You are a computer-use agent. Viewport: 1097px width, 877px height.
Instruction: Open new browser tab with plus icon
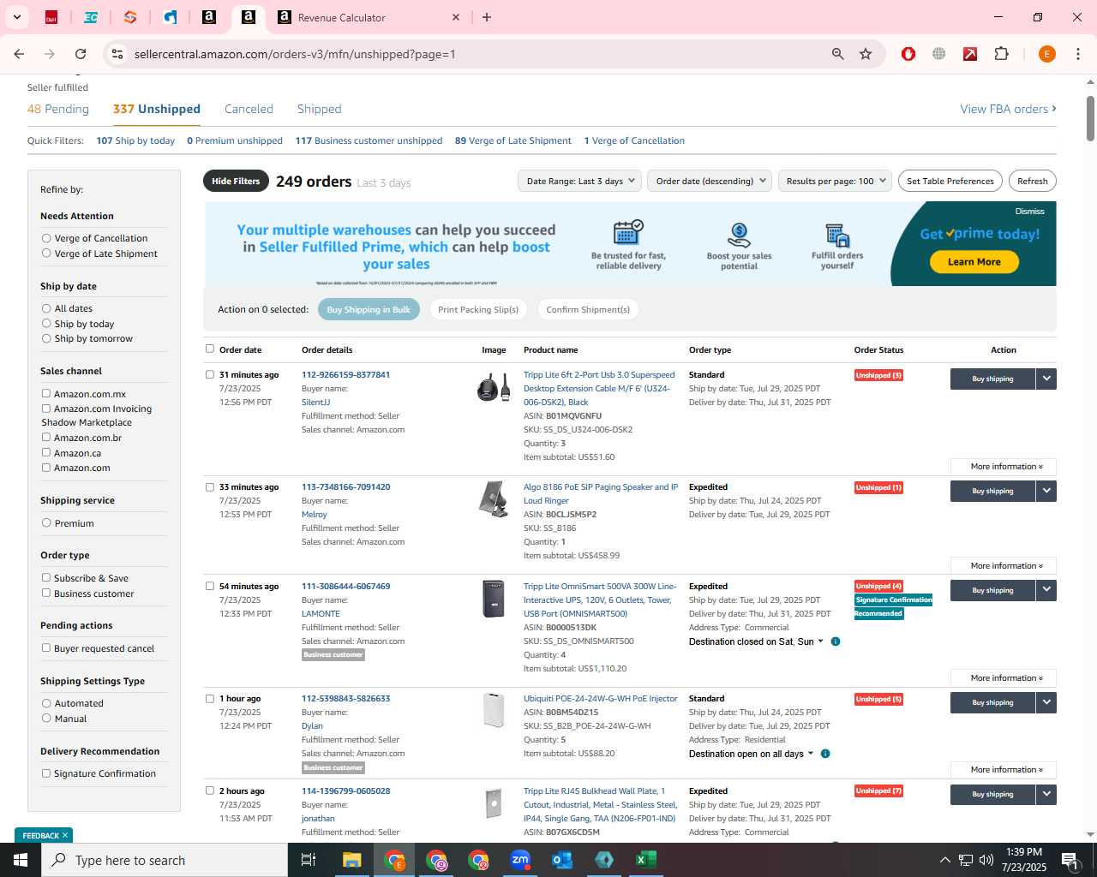[487, 17]
